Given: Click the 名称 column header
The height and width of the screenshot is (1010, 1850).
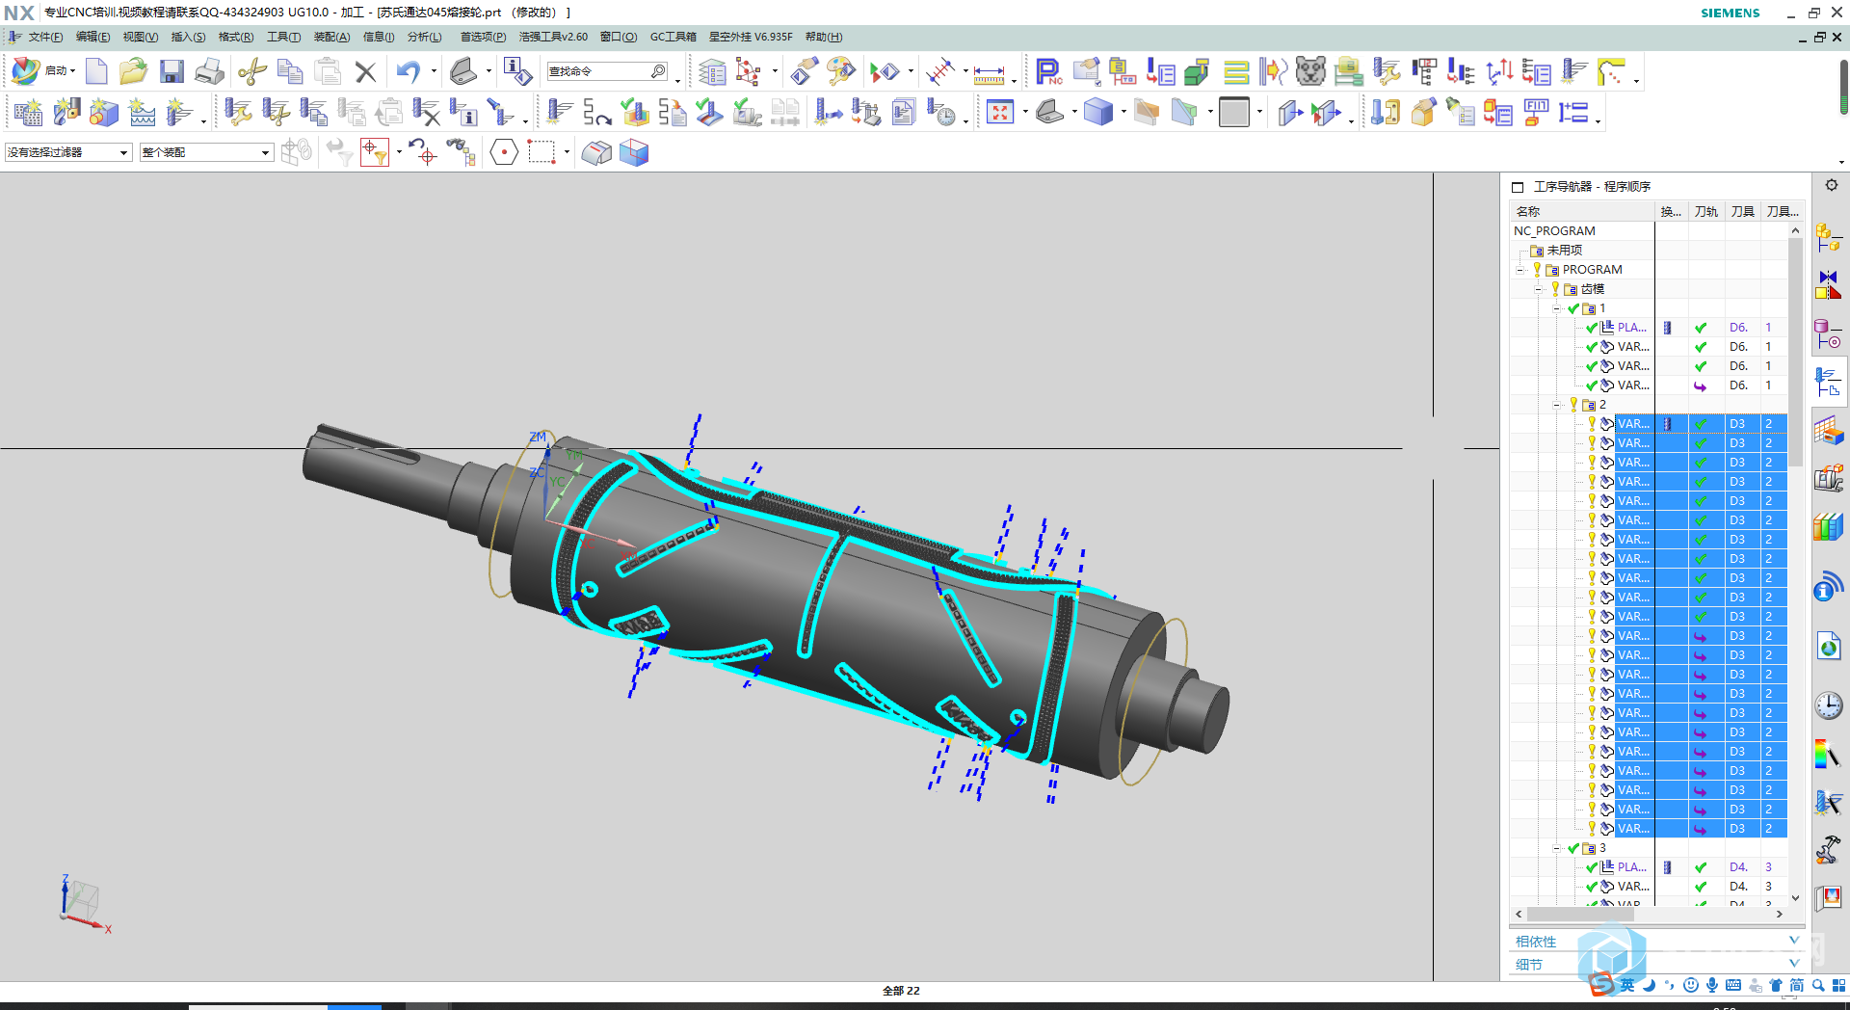Looking at the screenshot, I should click(x=1582, y=211).
